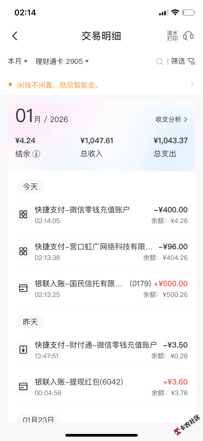This screenshot has width=203, height=441.
Task: Tap icon of the +¥500.00 国民信托 transaction
Action: [23, 288]
